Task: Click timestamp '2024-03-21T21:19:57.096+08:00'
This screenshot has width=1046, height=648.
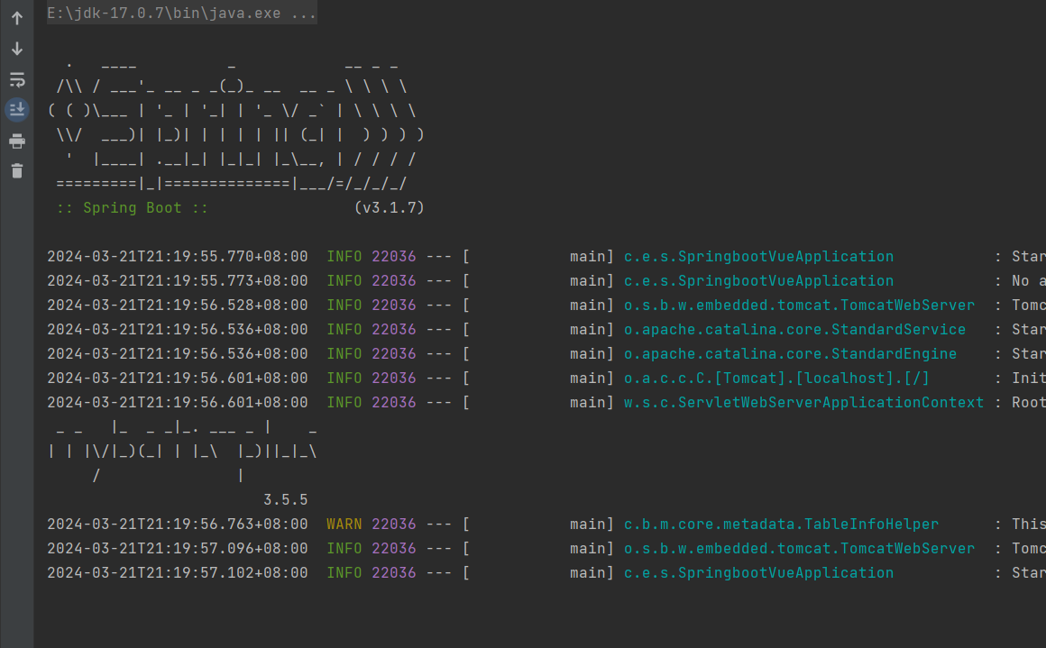Action: [x=178, y=549]
